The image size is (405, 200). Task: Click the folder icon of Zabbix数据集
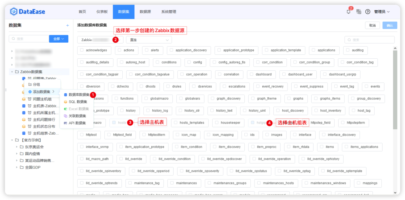click(x=17, y=72)
